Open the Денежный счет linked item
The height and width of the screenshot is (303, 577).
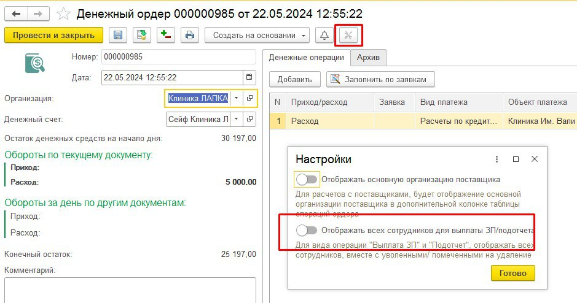(249, 118)
